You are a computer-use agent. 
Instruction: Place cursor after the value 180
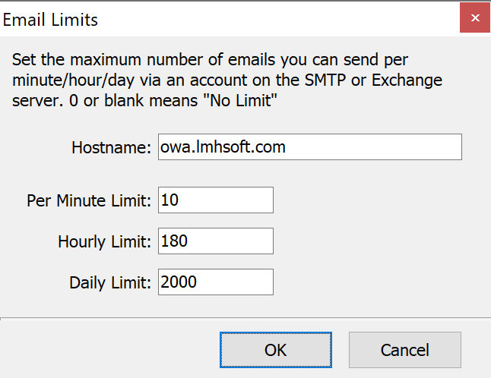(x=188, y=241)
